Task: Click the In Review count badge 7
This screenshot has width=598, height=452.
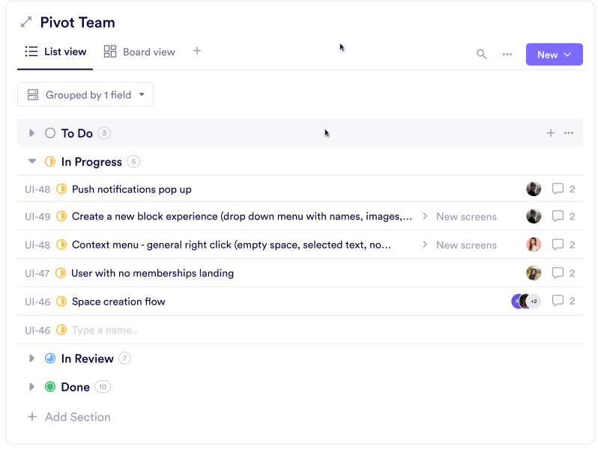Action: [124, 358]
